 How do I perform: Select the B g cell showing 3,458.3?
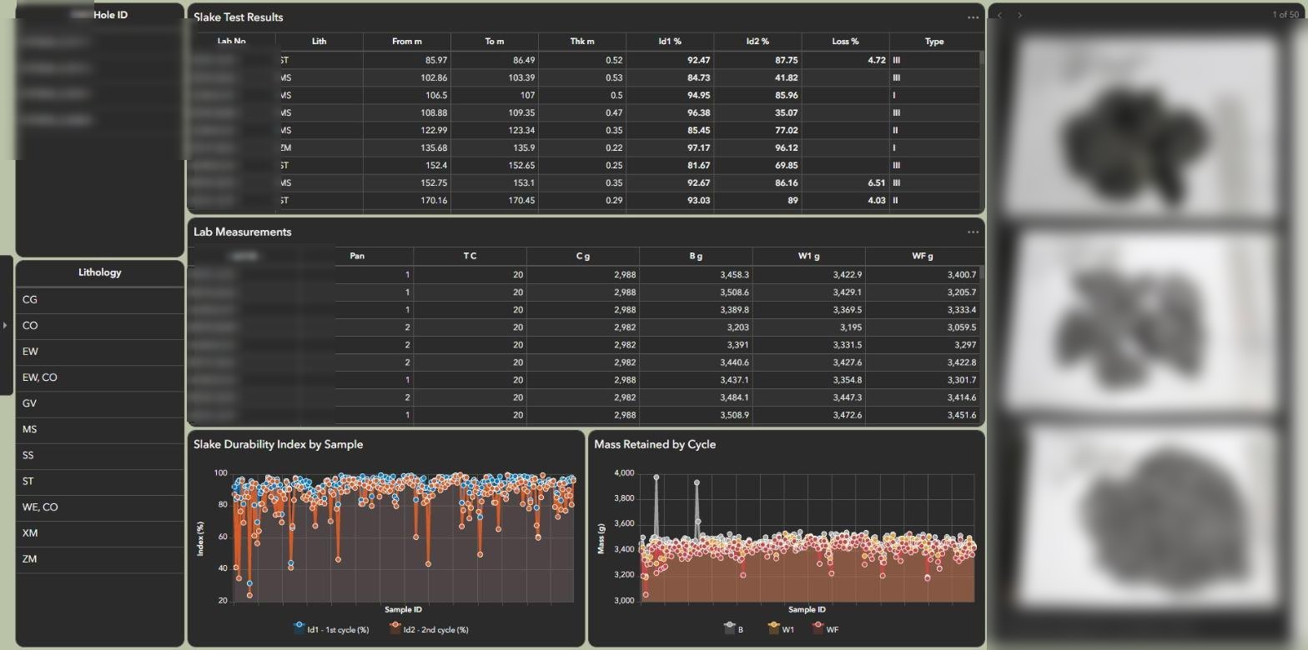coord(696,274)
